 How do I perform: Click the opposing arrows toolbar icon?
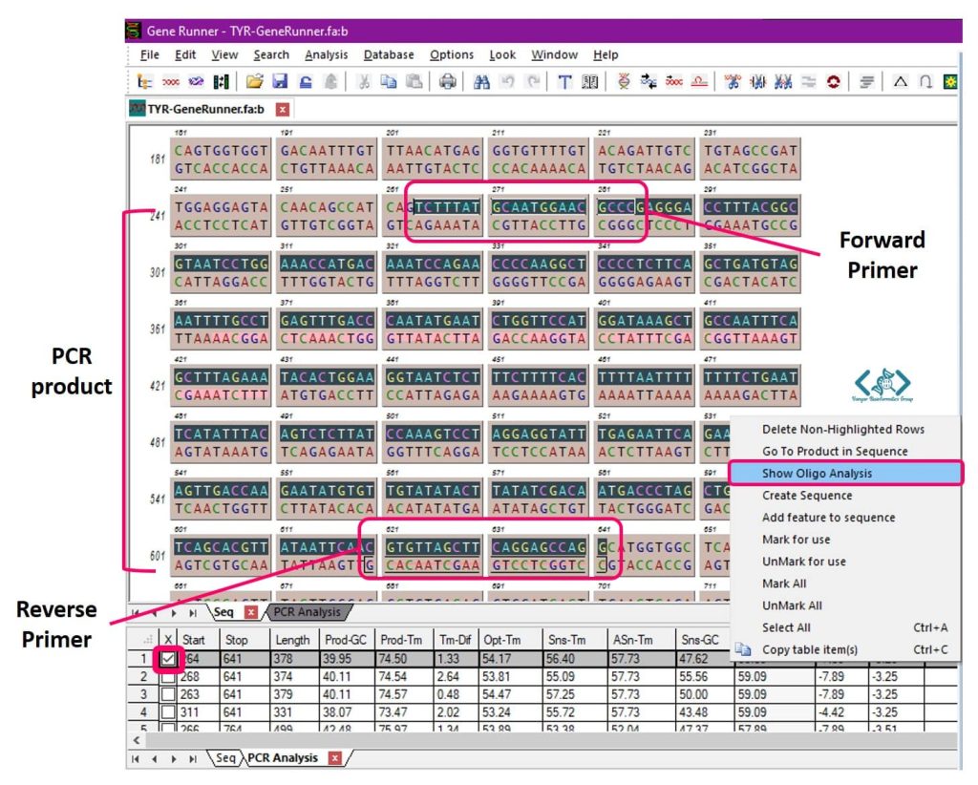(x=648, y=82)
